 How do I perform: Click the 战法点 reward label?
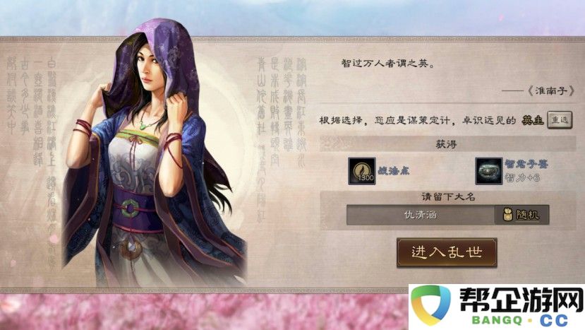pos(394,171)
